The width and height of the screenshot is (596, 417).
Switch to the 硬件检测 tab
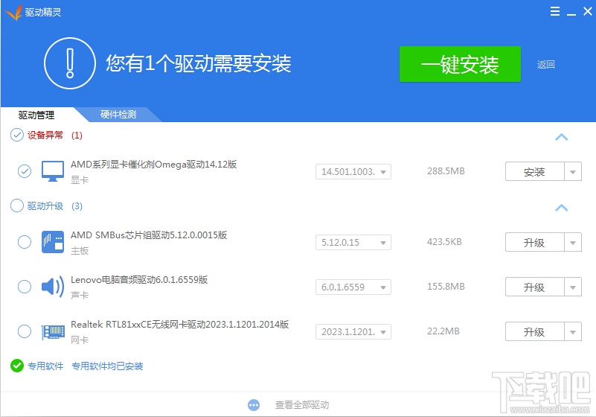tap(118, 115)
